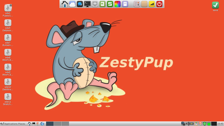Launch the terminal from the top dock
This screenshot has width=224, height=126.
(x=87, y=4)
